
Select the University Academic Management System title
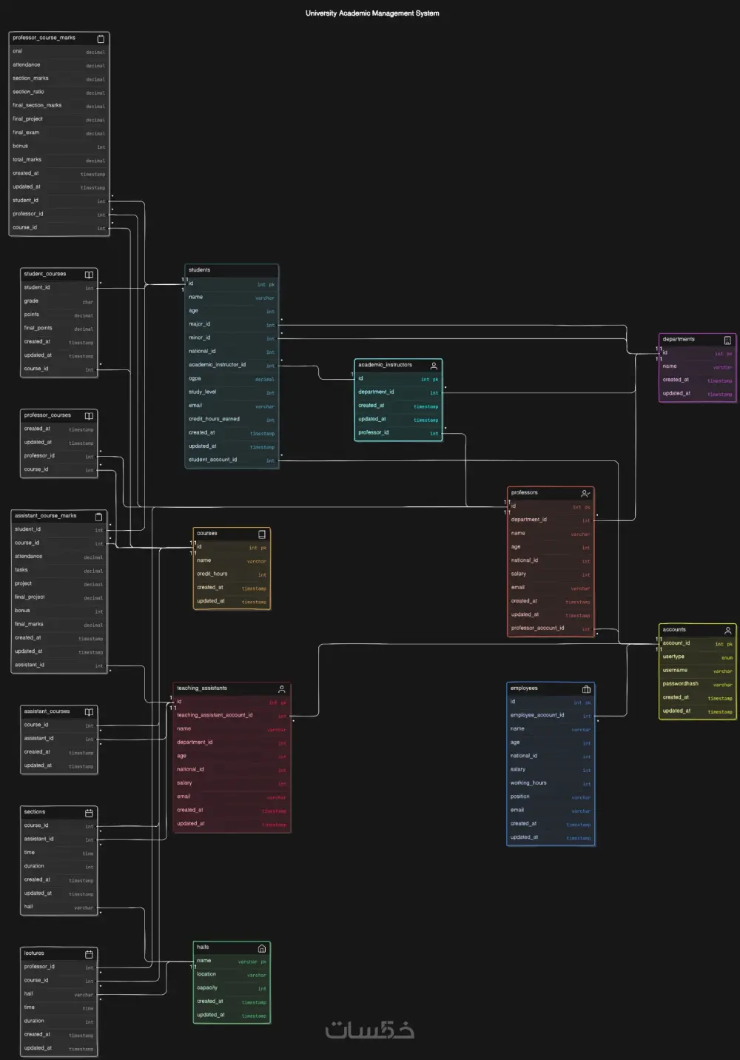tap(372, 13)
